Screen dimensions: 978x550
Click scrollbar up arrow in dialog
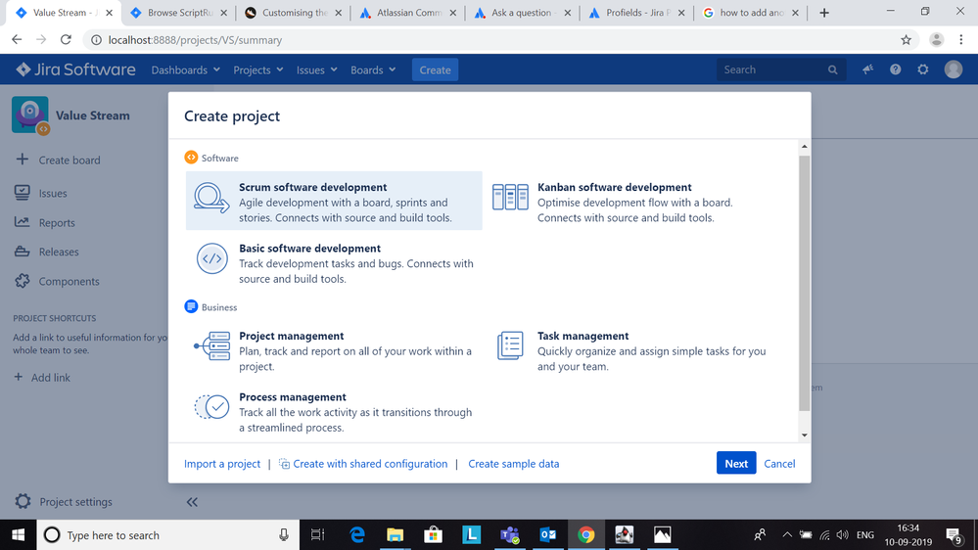(x=804, y=147)
